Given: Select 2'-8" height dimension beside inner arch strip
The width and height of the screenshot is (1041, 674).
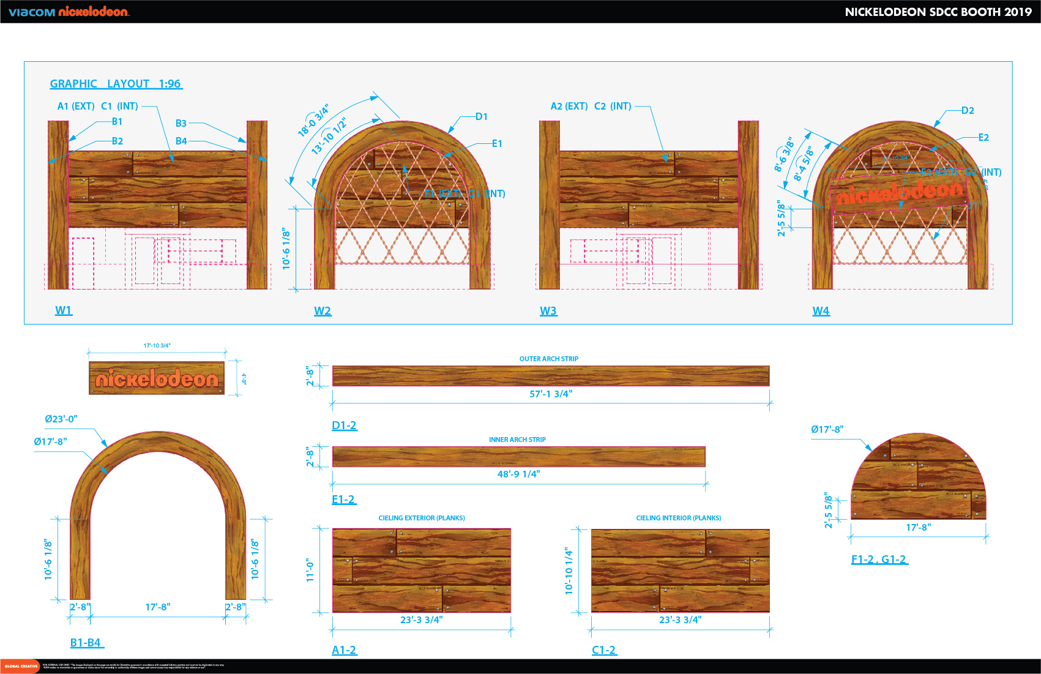Looking at the screenshot, I should pos(310,457).
